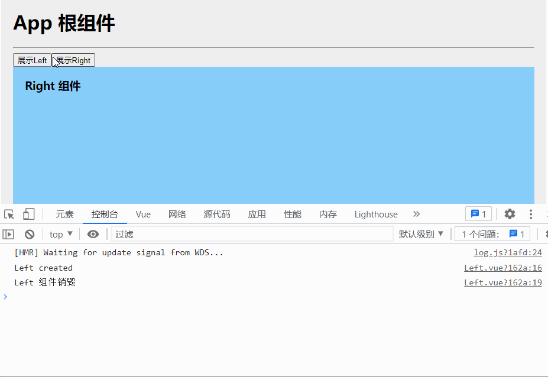Open the 性能 tab
The image size is (548, 377).
[x=293, y=214]
